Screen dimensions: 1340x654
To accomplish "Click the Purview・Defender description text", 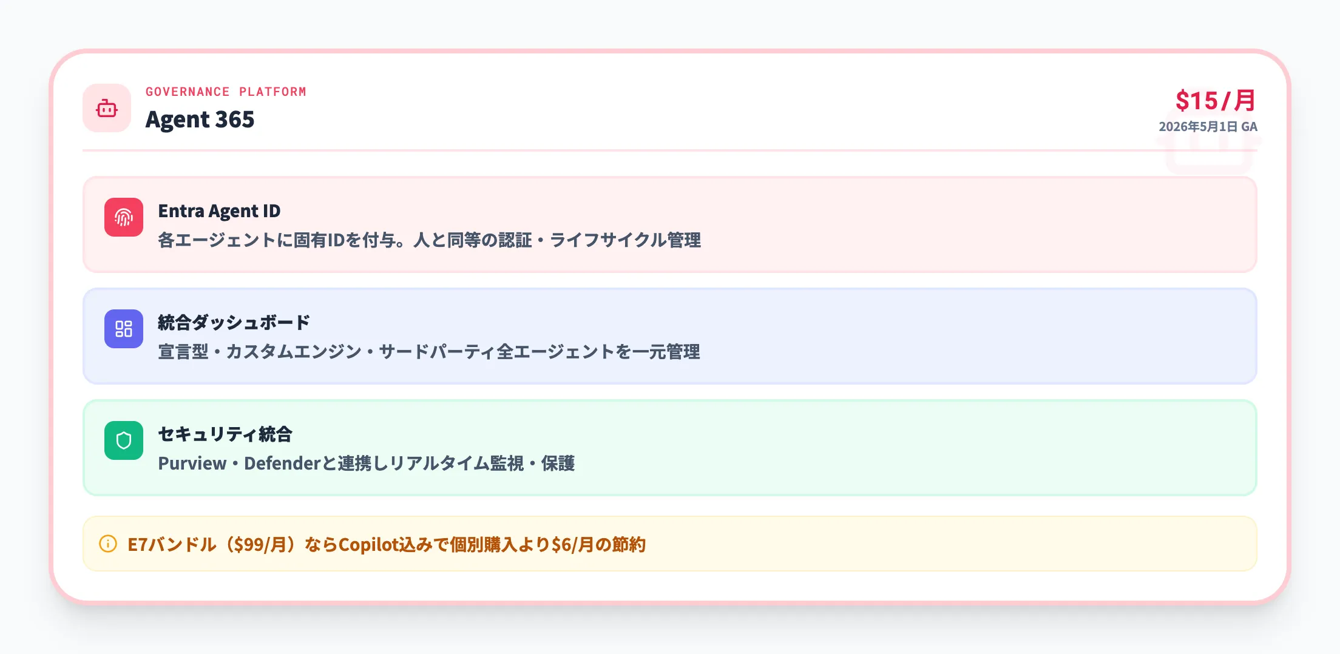I will [x=367, y=464].
